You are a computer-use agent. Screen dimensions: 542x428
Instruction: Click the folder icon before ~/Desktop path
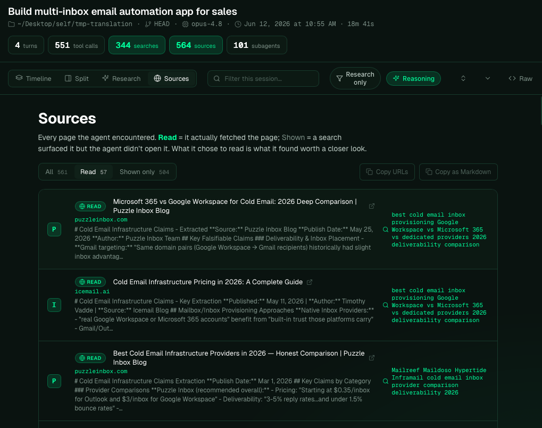click(11, 24)
